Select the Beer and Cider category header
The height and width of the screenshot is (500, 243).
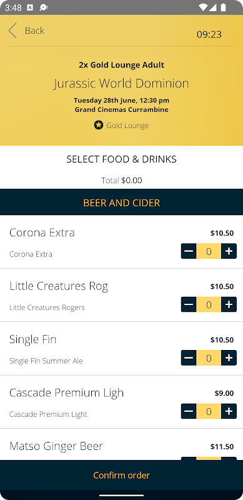tap(121, 202)
